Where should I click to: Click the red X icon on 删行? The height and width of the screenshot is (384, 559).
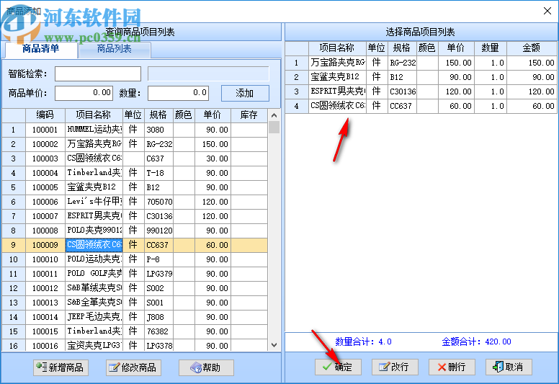[x=442, y=367]
